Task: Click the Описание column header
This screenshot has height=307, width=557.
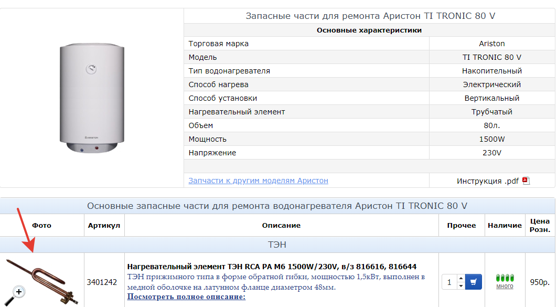Action: (281, 225)
